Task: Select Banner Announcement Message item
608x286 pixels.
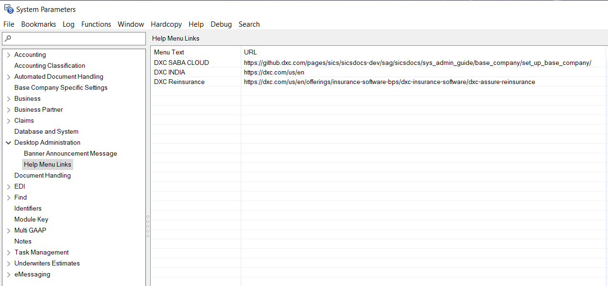Action: coord(70,154)
